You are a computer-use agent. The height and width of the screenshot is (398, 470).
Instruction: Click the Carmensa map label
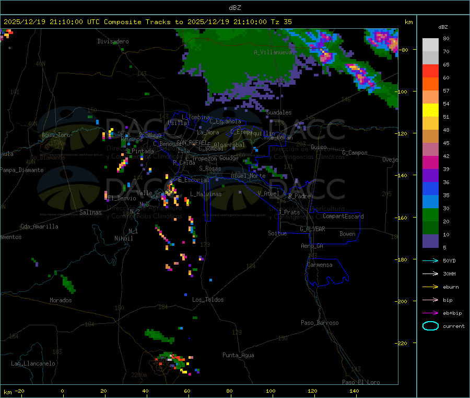[320, 265]
